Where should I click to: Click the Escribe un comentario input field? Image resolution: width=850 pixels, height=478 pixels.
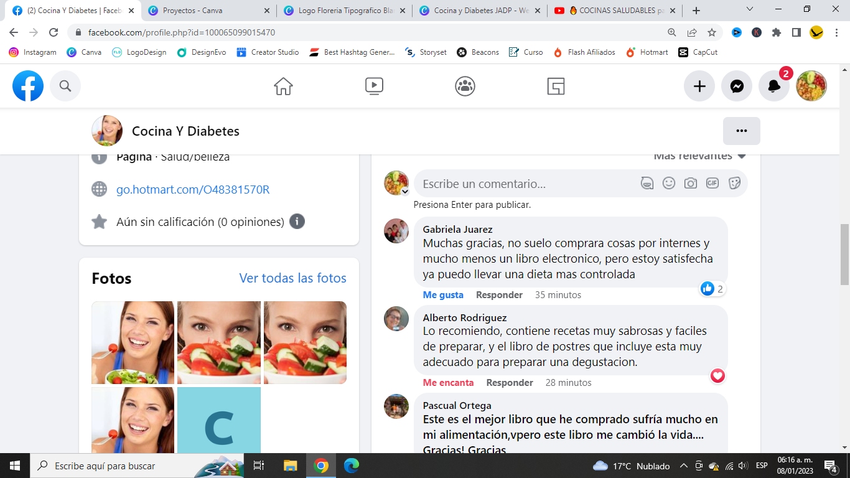[x=526, y=184]
